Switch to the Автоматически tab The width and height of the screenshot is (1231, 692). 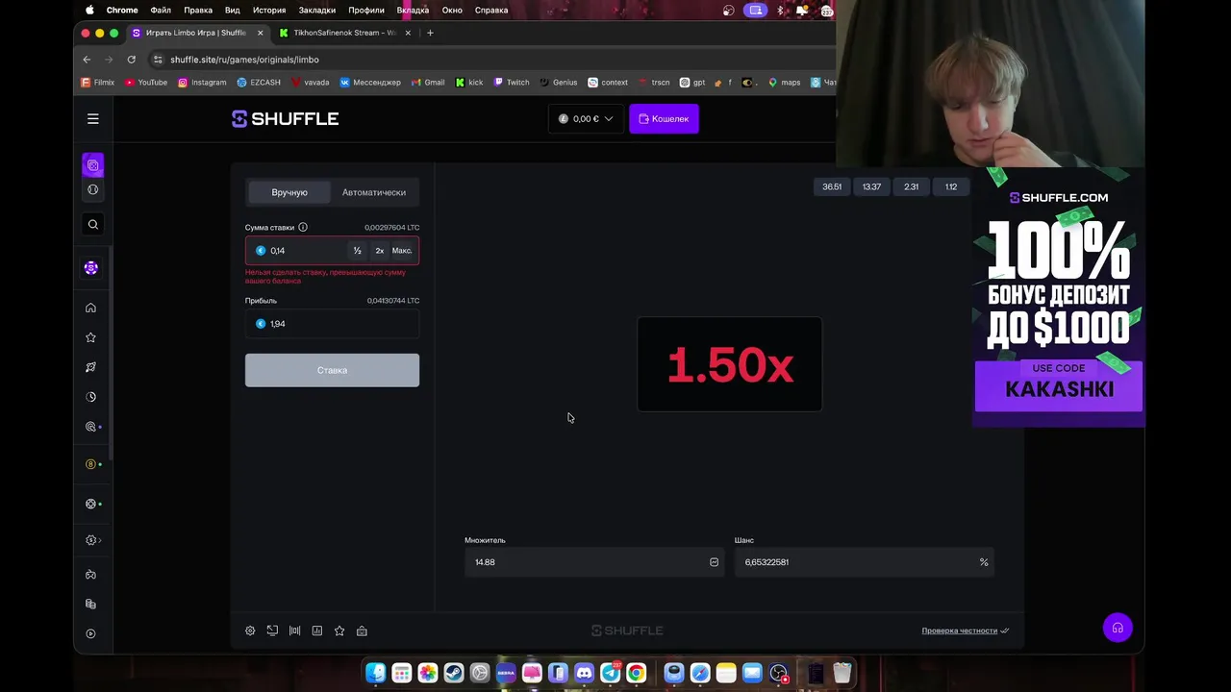374,192
